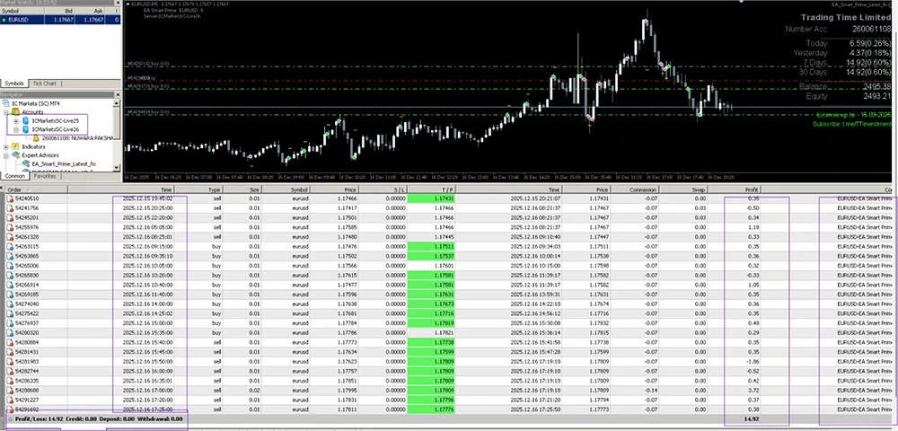Expand the ICMarketsSC-Live25 tree node
This screenshot has width=898, height=431.
click(15, 120)
